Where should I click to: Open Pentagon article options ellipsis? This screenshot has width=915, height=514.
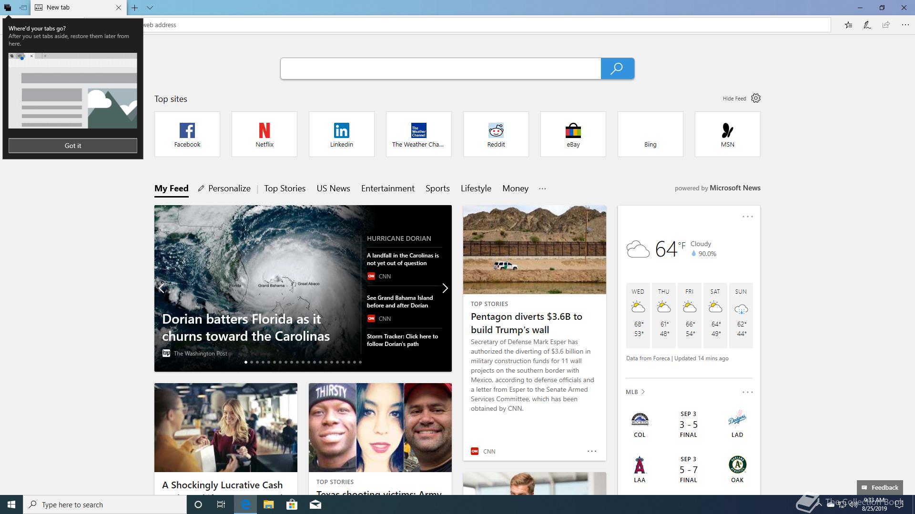coord(592,451)
